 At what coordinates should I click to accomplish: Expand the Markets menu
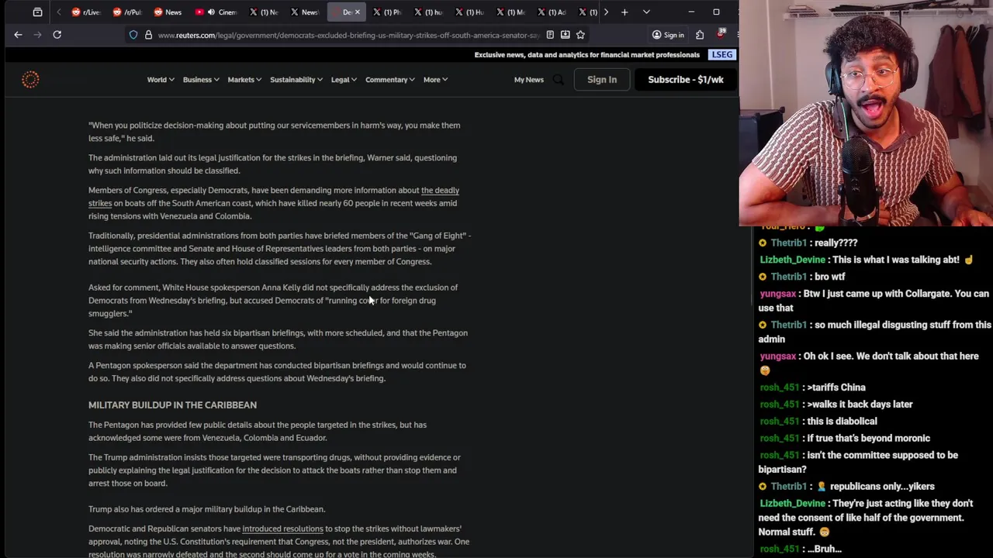[x=244, y=80]
